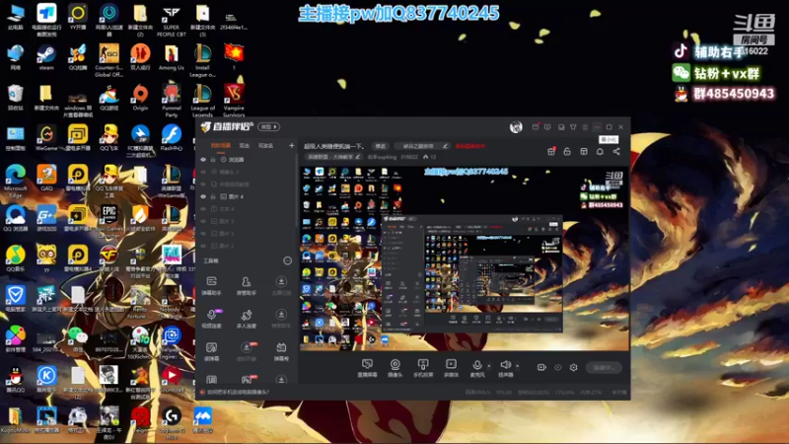
Task: Add a new scene with the plus icon
Action: click(x=291, y=145)
